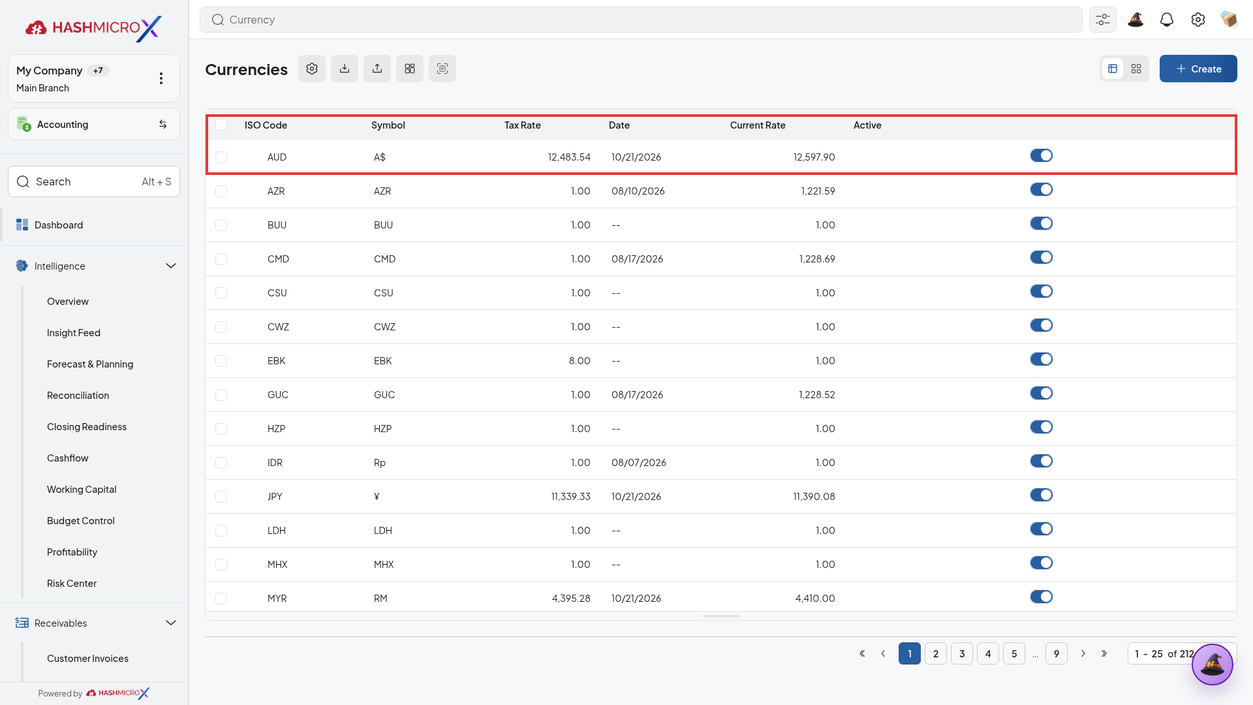1253x705 pixels.
Task: Click the Accounting module switch arrows
Action: (x=163, y=124)
